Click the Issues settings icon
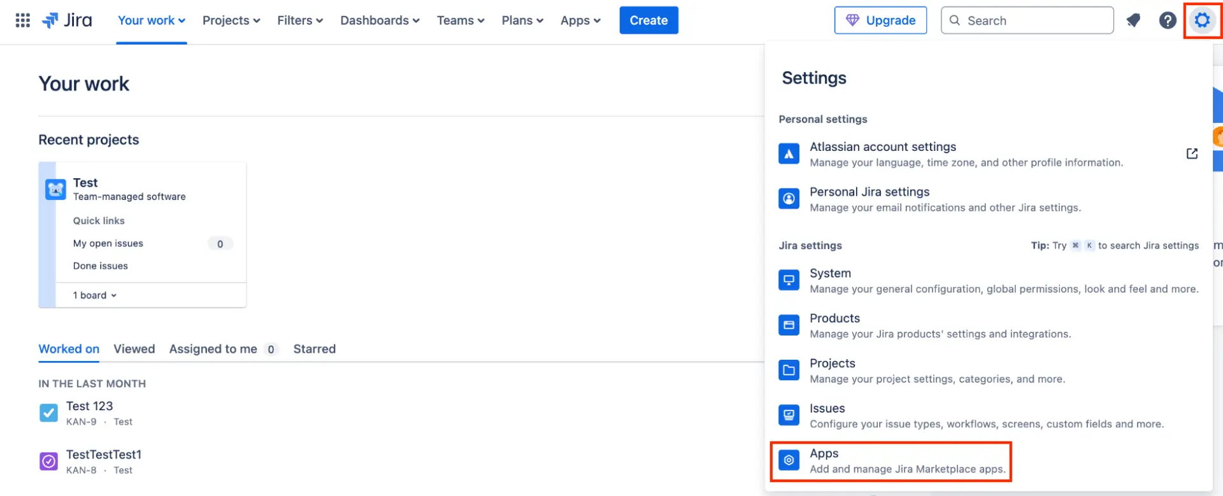The height and width of the screenshot is (496, 1223). coord(789,415)
